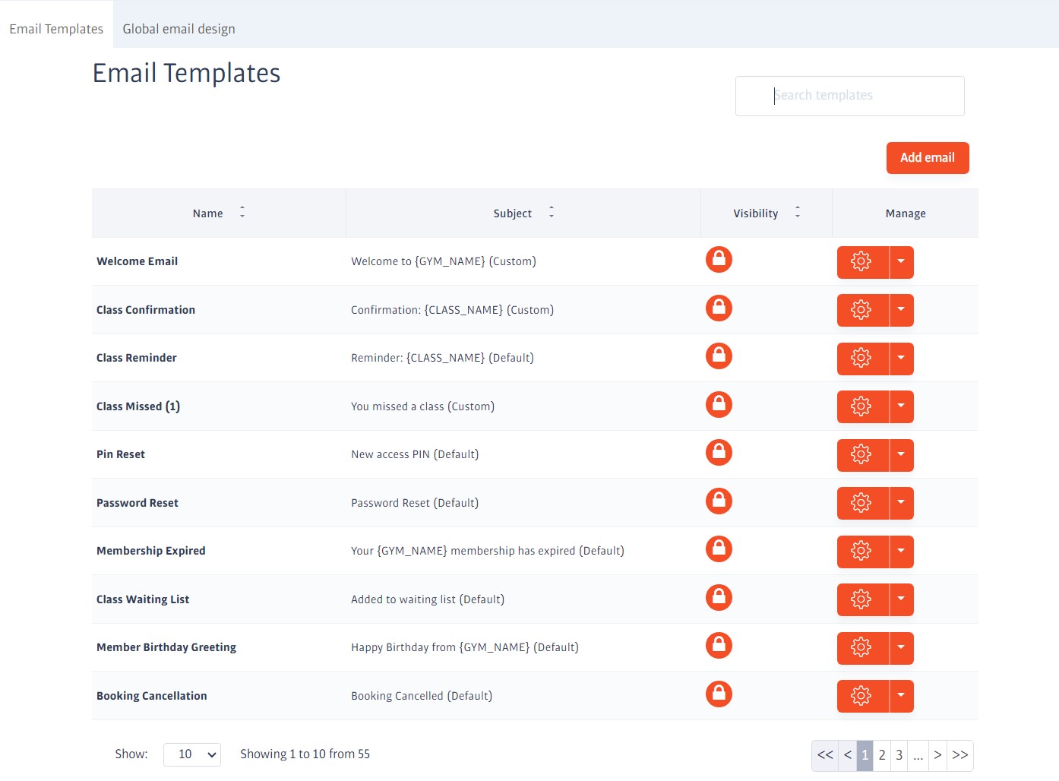Image resolution: width=1059 pixels, height=781 pixels.
Task: Toggle visibility lock for Class Waiting List
Action: click(719, 597)
